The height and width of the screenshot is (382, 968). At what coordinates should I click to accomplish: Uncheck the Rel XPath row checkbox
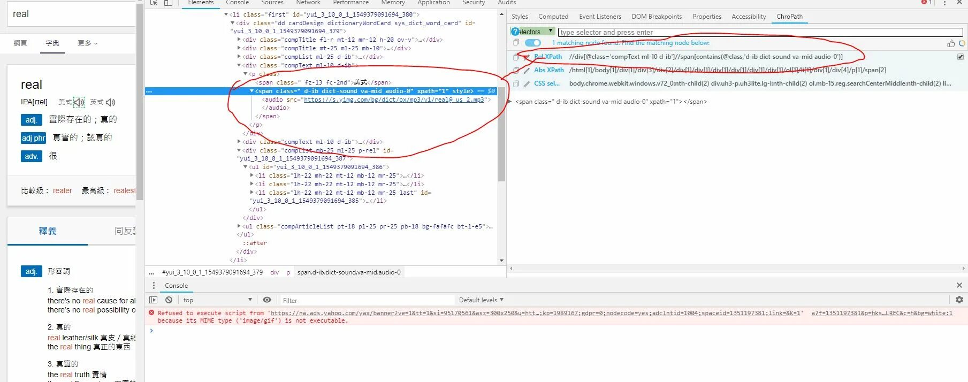pyautogui.click(x=961, y=57)
